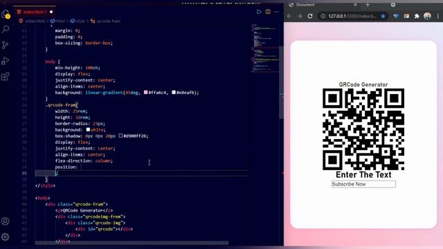Click the blue extension icon beside the star
443x249 pixels.
(x=396, y=16)
